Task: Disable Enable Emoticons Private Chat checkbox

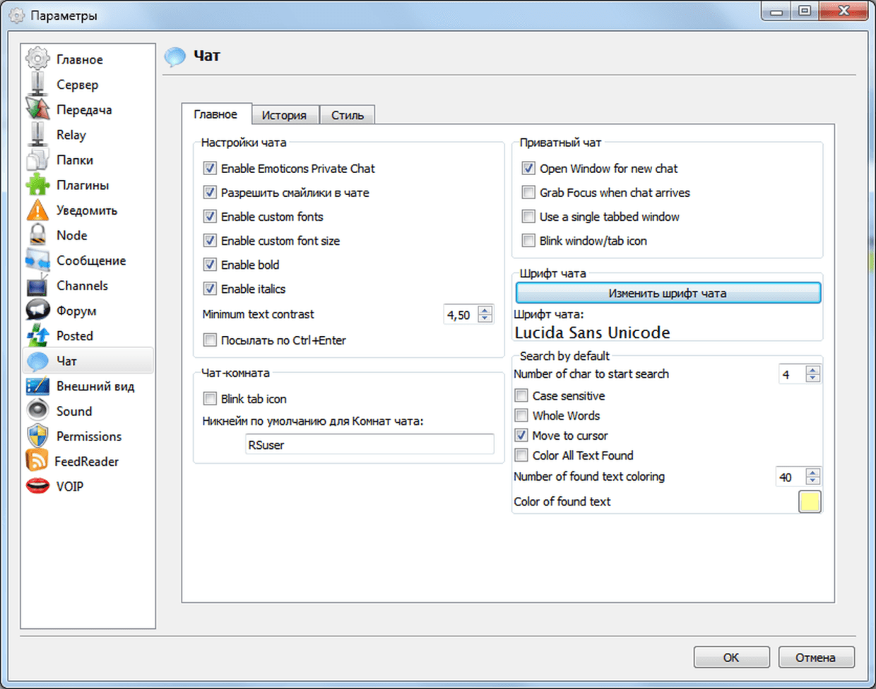Action: click(210, 169)
